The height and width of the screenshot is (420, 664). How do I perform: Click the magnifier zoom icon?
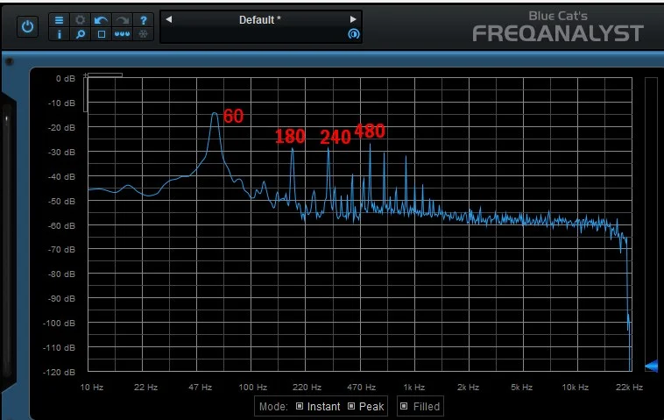click(80, 34)
